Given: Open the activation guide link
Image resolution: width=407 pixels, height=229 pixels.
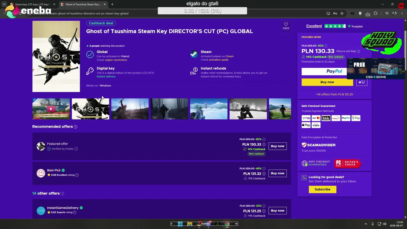Looking at the screenshot, I should [219, 60].
